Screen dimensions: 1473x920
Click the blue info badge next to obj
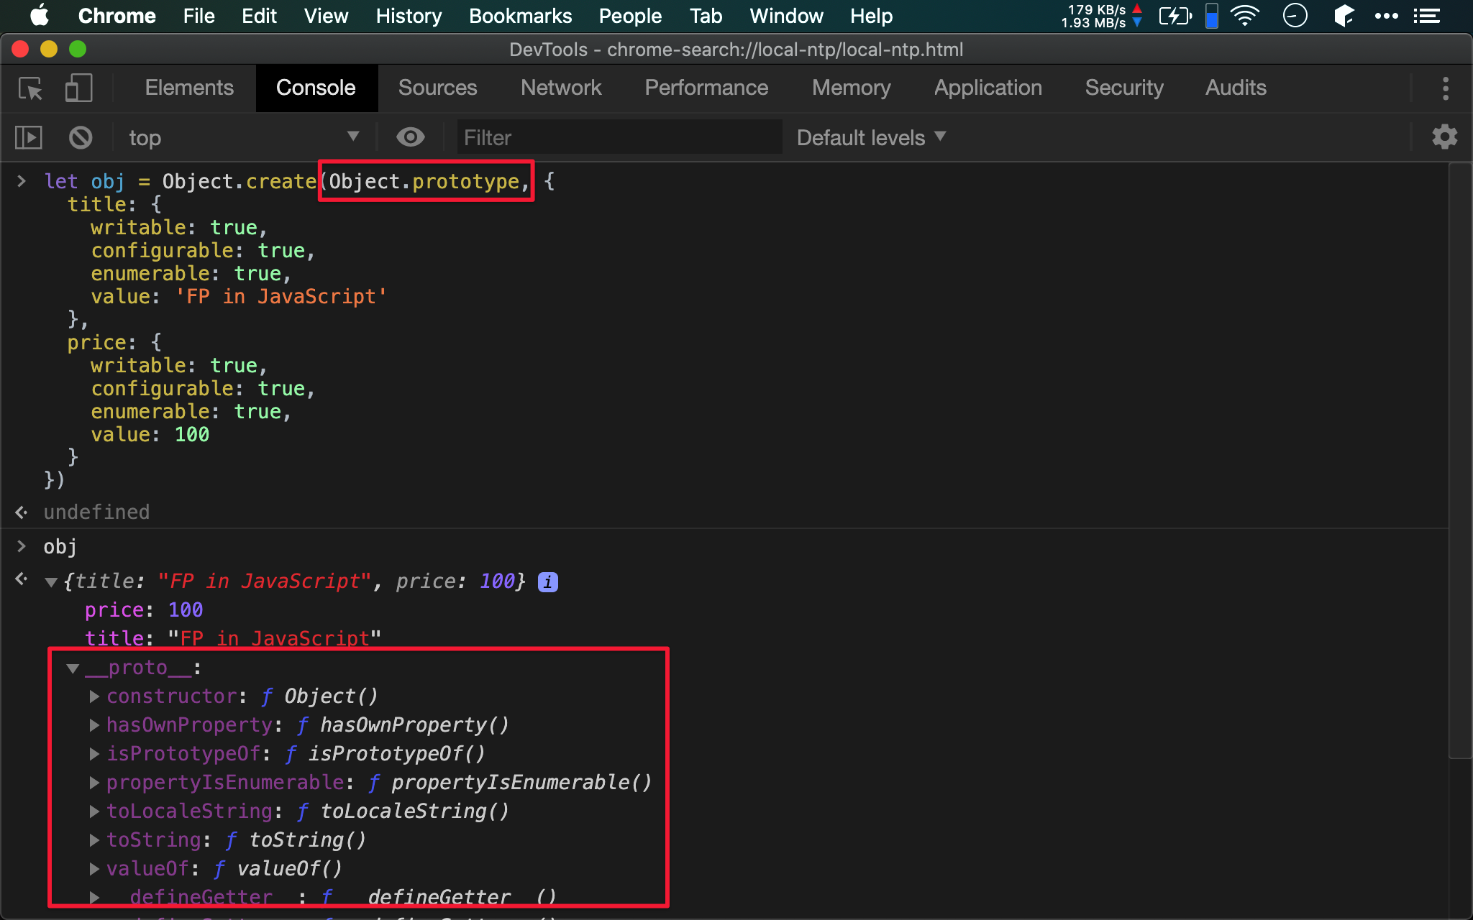coord(548,581)
